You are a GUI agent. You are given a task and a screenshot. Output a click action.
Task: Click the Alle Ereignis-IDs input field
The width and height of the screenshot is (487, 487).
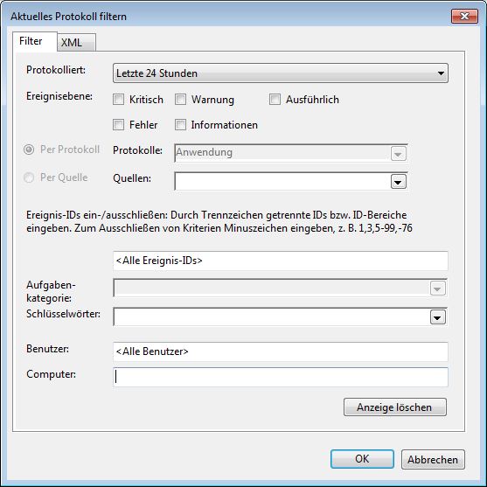281,261
